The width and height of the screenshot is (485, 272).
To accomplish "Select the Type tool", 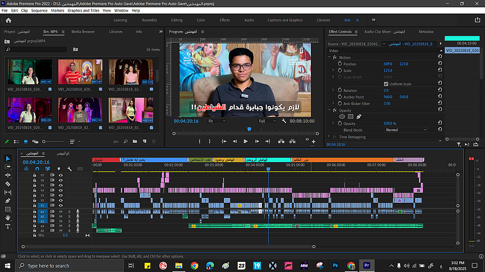I will (x=8, y=226).
